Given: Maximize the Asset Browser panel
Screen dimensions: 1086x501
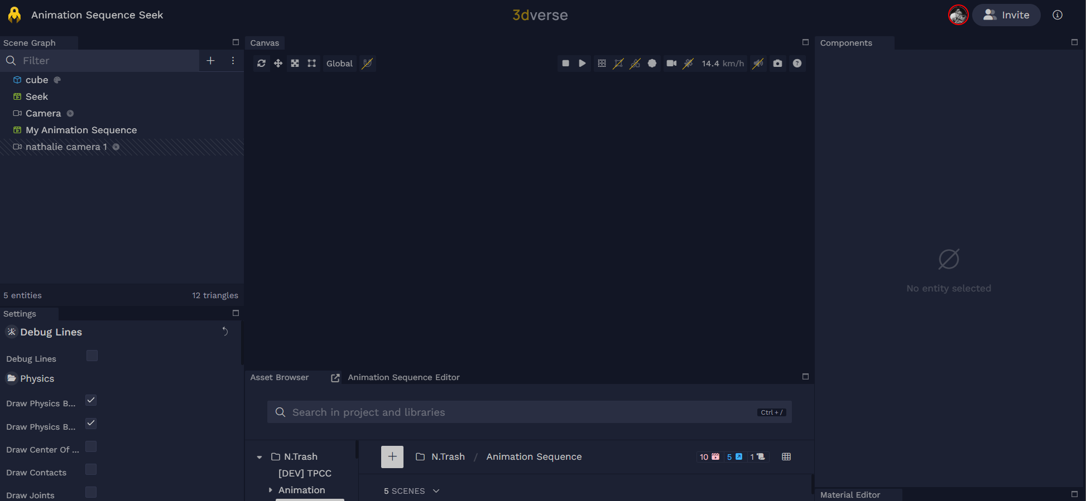Looking at the screenshot, I should pos(805,377).
